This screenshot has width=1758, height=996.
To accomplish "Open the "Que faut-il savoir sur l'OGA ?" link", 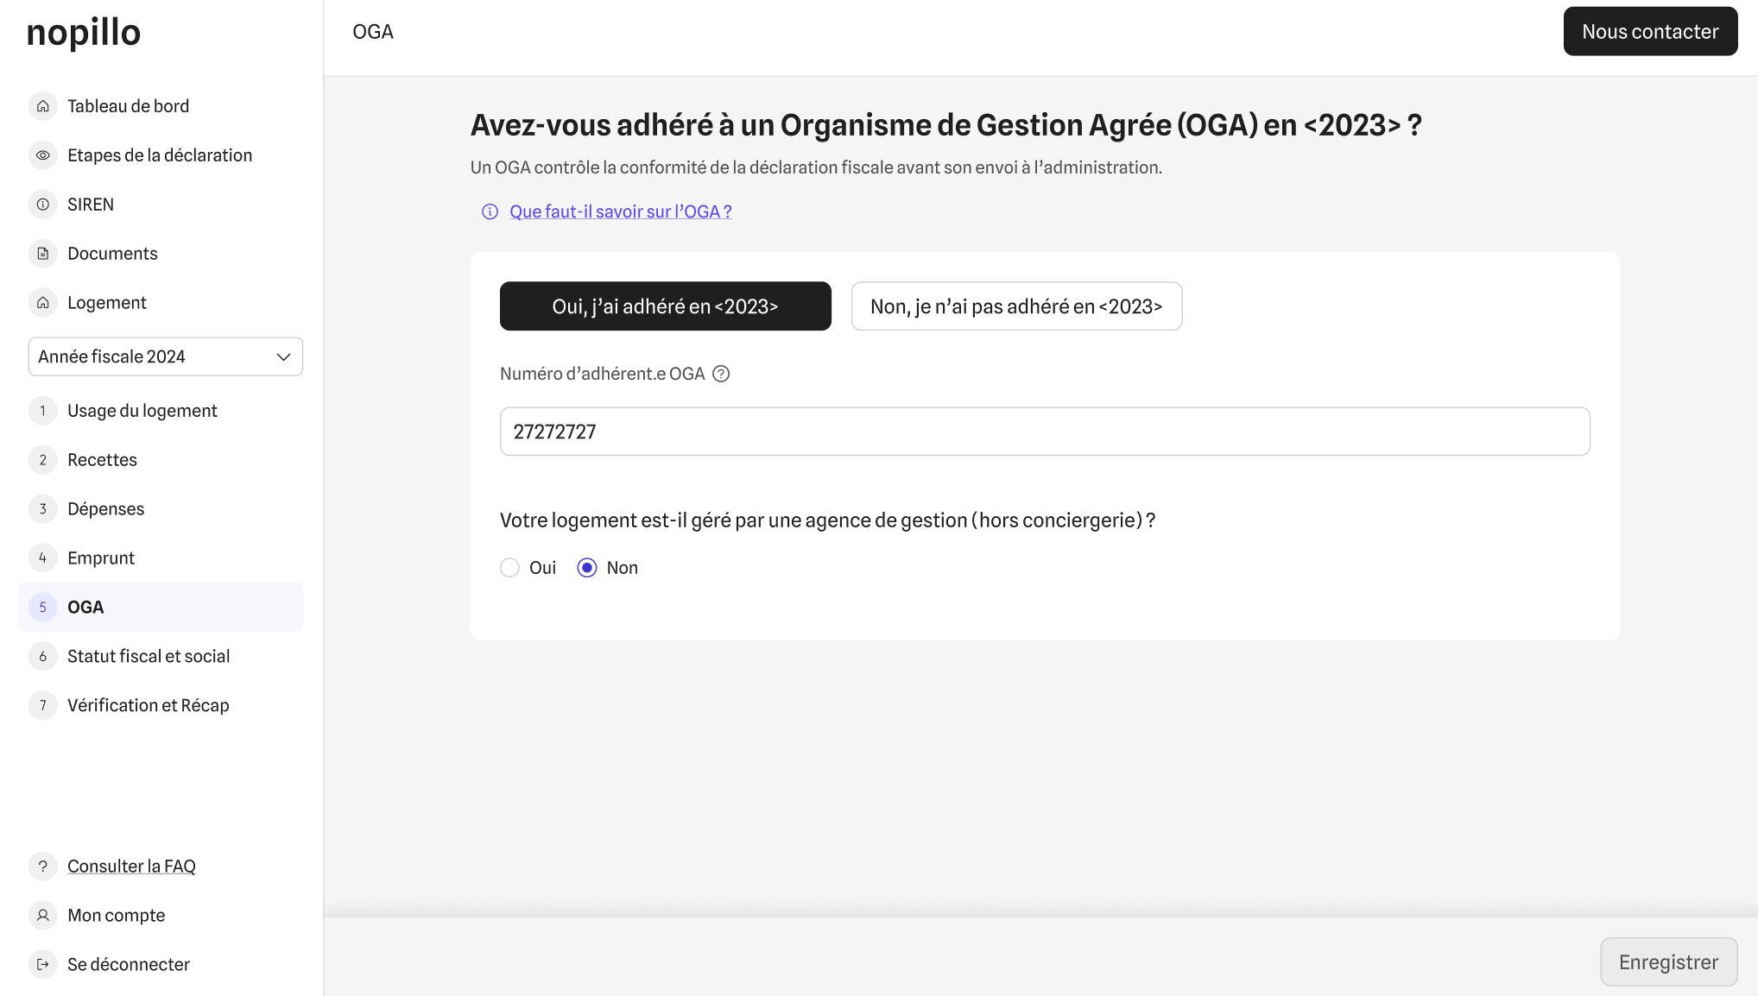I will pyautogui.click(x=620, y=211).
